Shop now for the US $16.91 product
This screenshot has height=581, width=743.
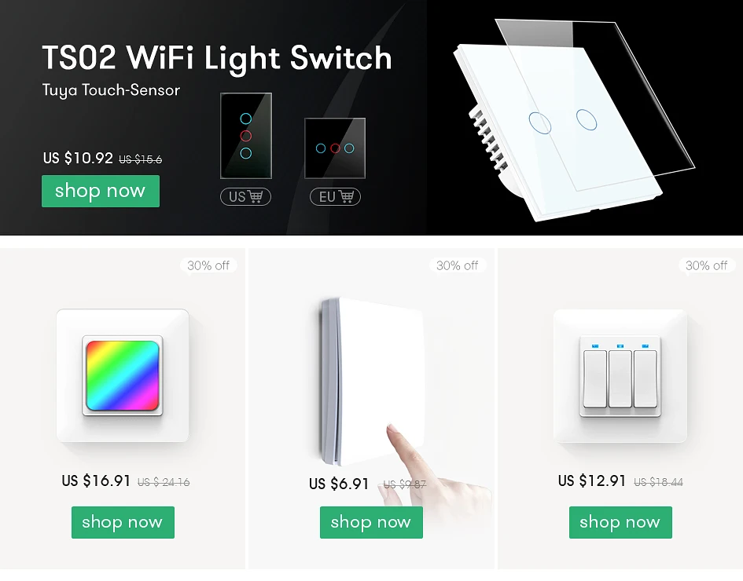coord(123,522)
